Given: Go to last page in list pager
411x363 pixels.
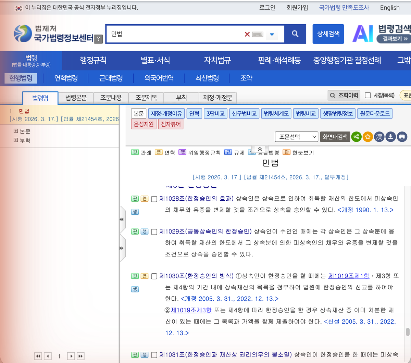Looking at the screenshot, I should [80, 356].
